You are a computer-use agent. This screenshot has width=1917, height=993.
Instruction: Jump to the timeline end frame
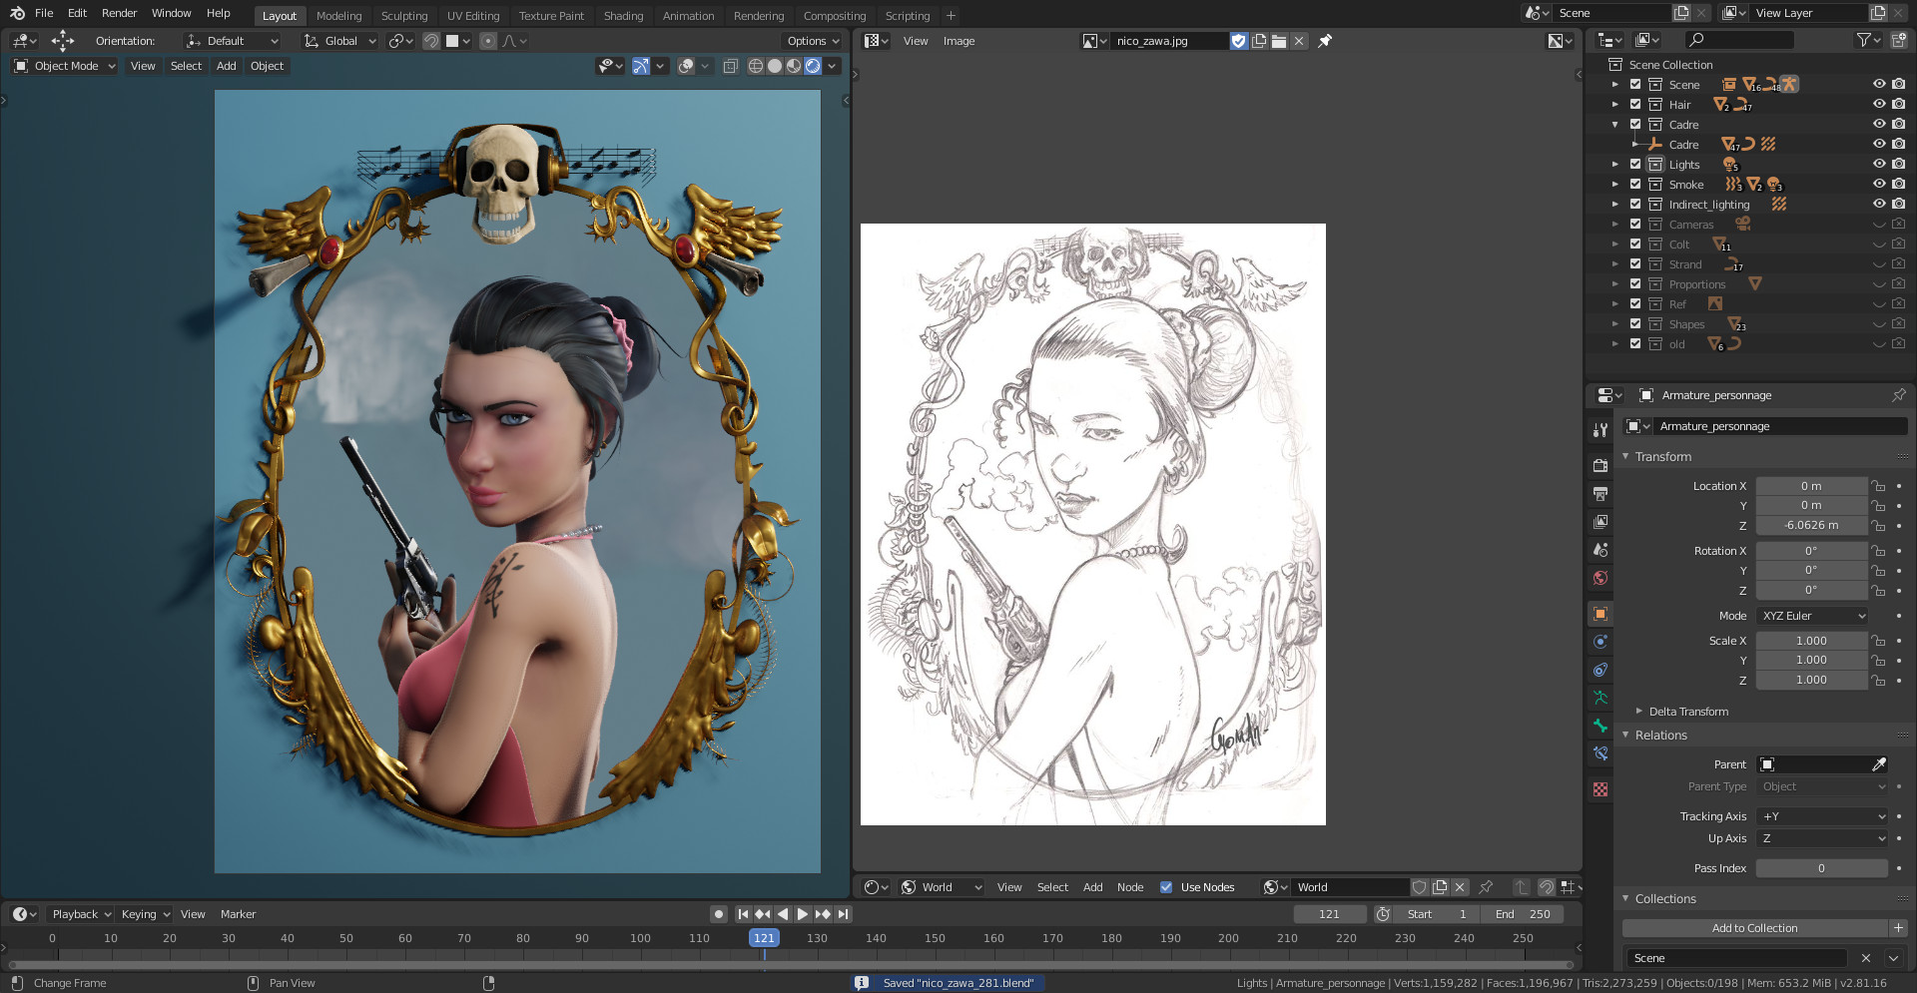(844, 914)
